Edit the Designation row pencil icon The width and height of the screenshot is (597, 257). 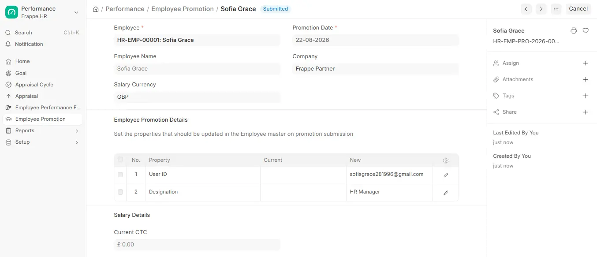click(x=446, y=193)
